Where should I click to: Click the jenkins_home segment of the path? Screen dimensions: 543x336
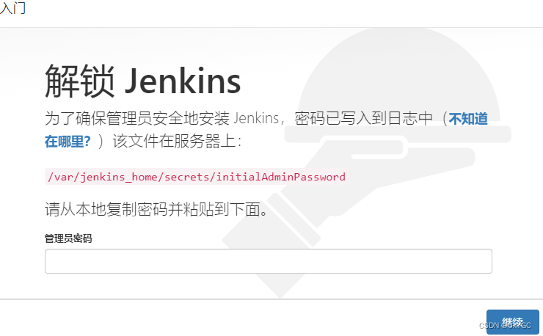[x=117, y=177]
